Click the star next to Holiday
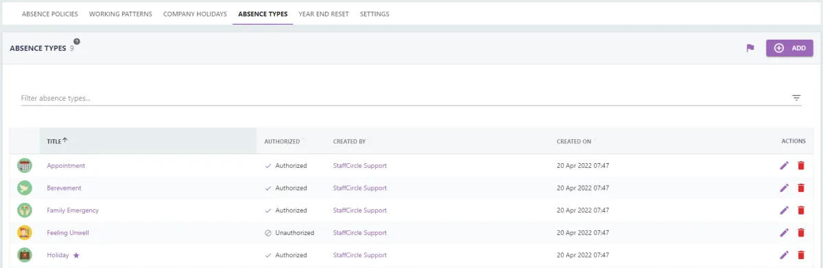Image resolution: width=823 pixels, height=268 pixels. click(76, 255)
